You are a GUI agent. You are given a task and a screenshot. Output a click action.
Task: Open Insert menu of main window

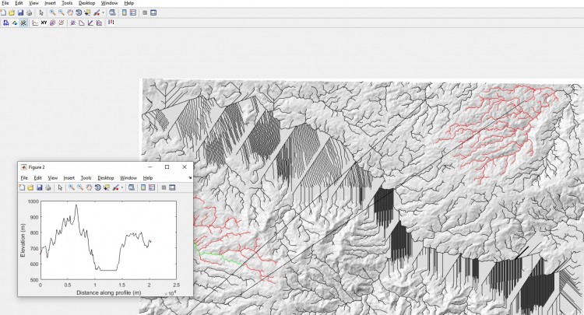click(50, 3)
